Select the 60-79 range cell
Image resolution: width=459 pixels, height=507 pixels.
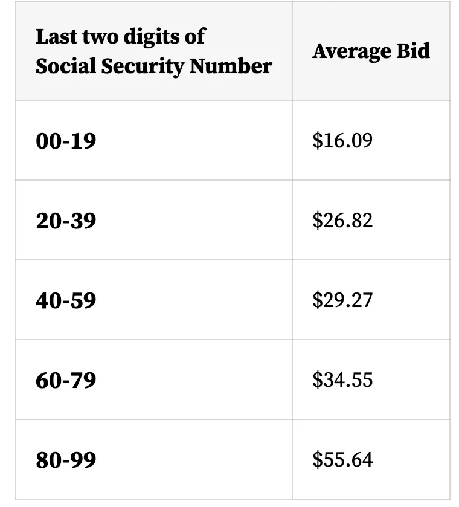[66, 380]
